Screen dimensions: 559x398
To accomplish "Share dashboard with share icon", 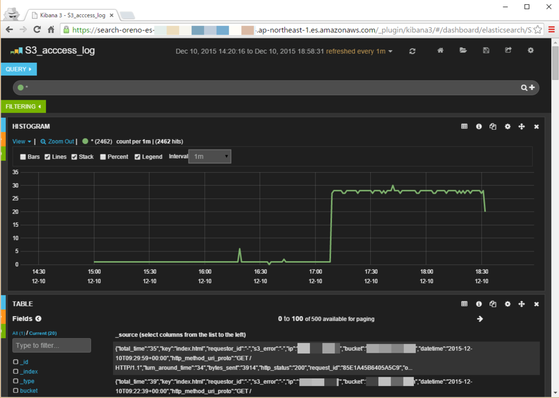I will 508,51.
